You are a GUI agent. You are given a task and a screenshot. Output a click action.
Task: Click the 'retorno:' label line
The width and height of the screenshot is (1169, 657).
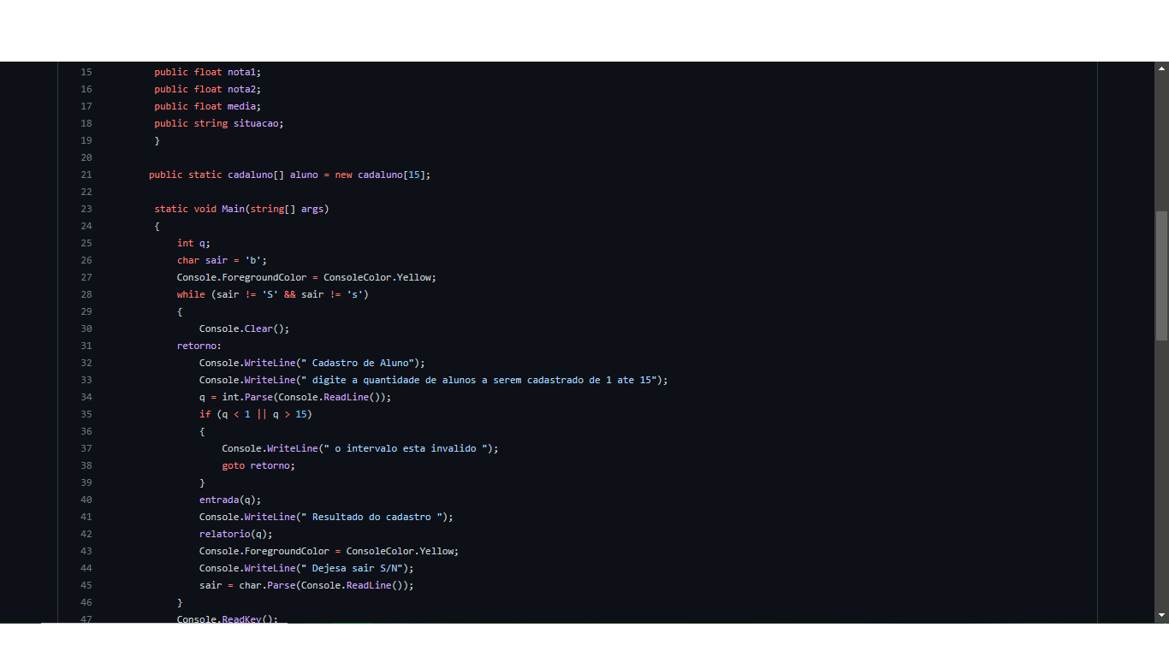(199, 346)
